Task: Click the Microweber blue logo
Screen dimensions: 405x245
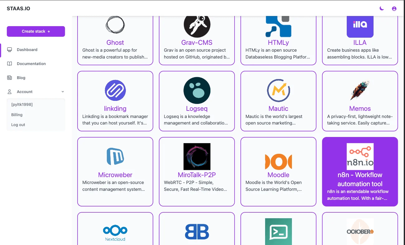Action: coord(115,157)
